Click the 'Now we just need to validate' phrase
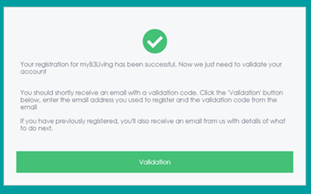The image size is (311, 194). click(x=223, y=65)
